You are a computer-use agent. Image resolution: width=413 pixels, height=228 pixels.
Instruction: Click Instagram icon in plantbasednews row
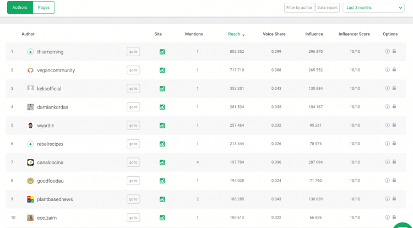(162, 199)
